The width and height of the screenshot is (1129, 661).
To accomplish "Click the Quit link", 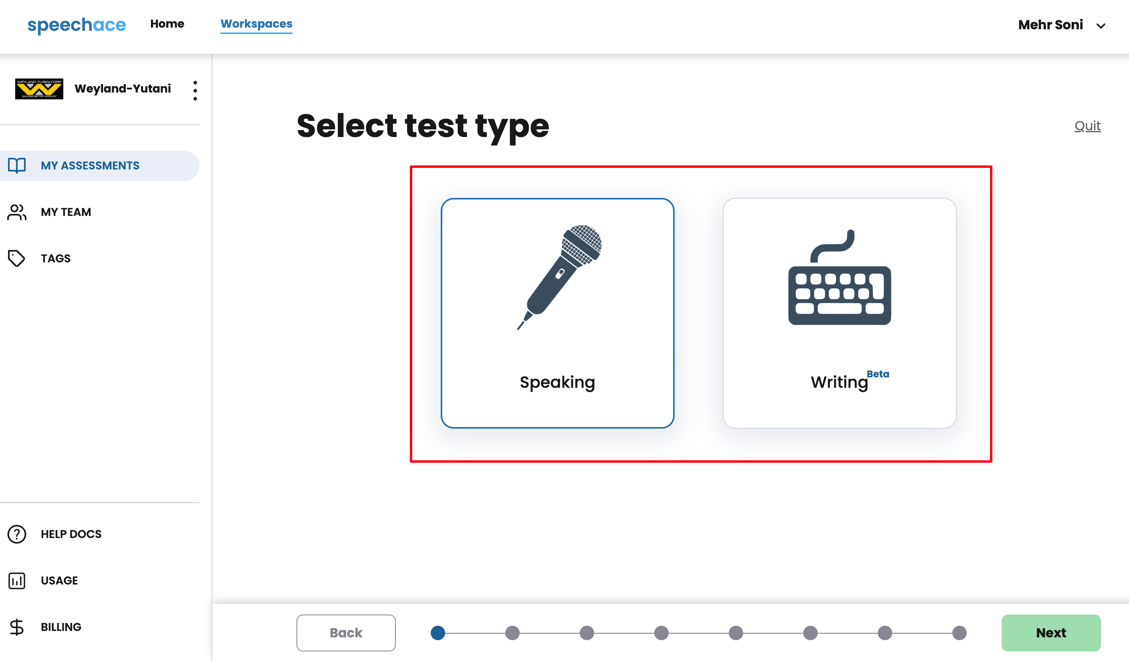I will tap(1087, 126).
